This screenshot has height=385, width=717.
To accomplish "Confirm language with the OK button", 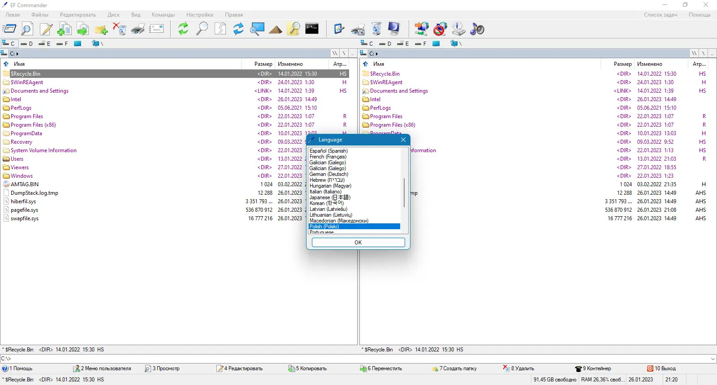I will [358, 243].
